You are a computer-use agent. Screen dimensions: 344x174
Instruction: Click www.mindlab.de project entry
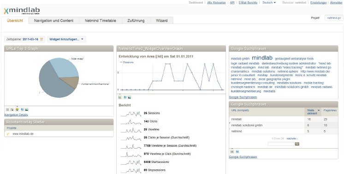tap(23, 134)
